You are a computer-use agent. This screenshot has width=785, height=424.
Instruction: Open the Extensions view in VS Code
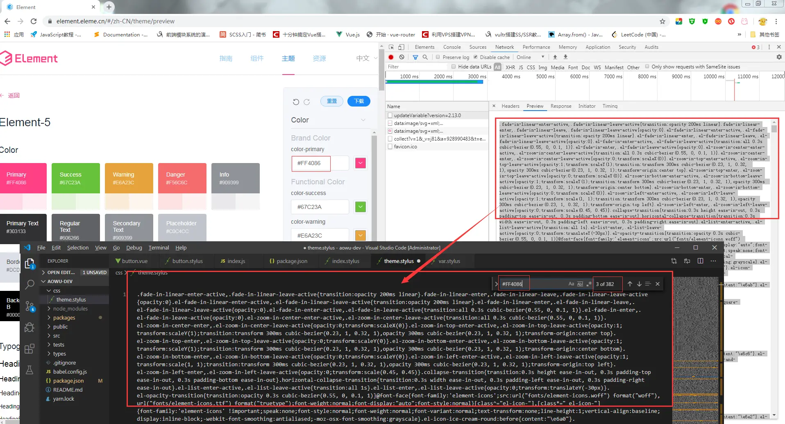coord(29,349)
